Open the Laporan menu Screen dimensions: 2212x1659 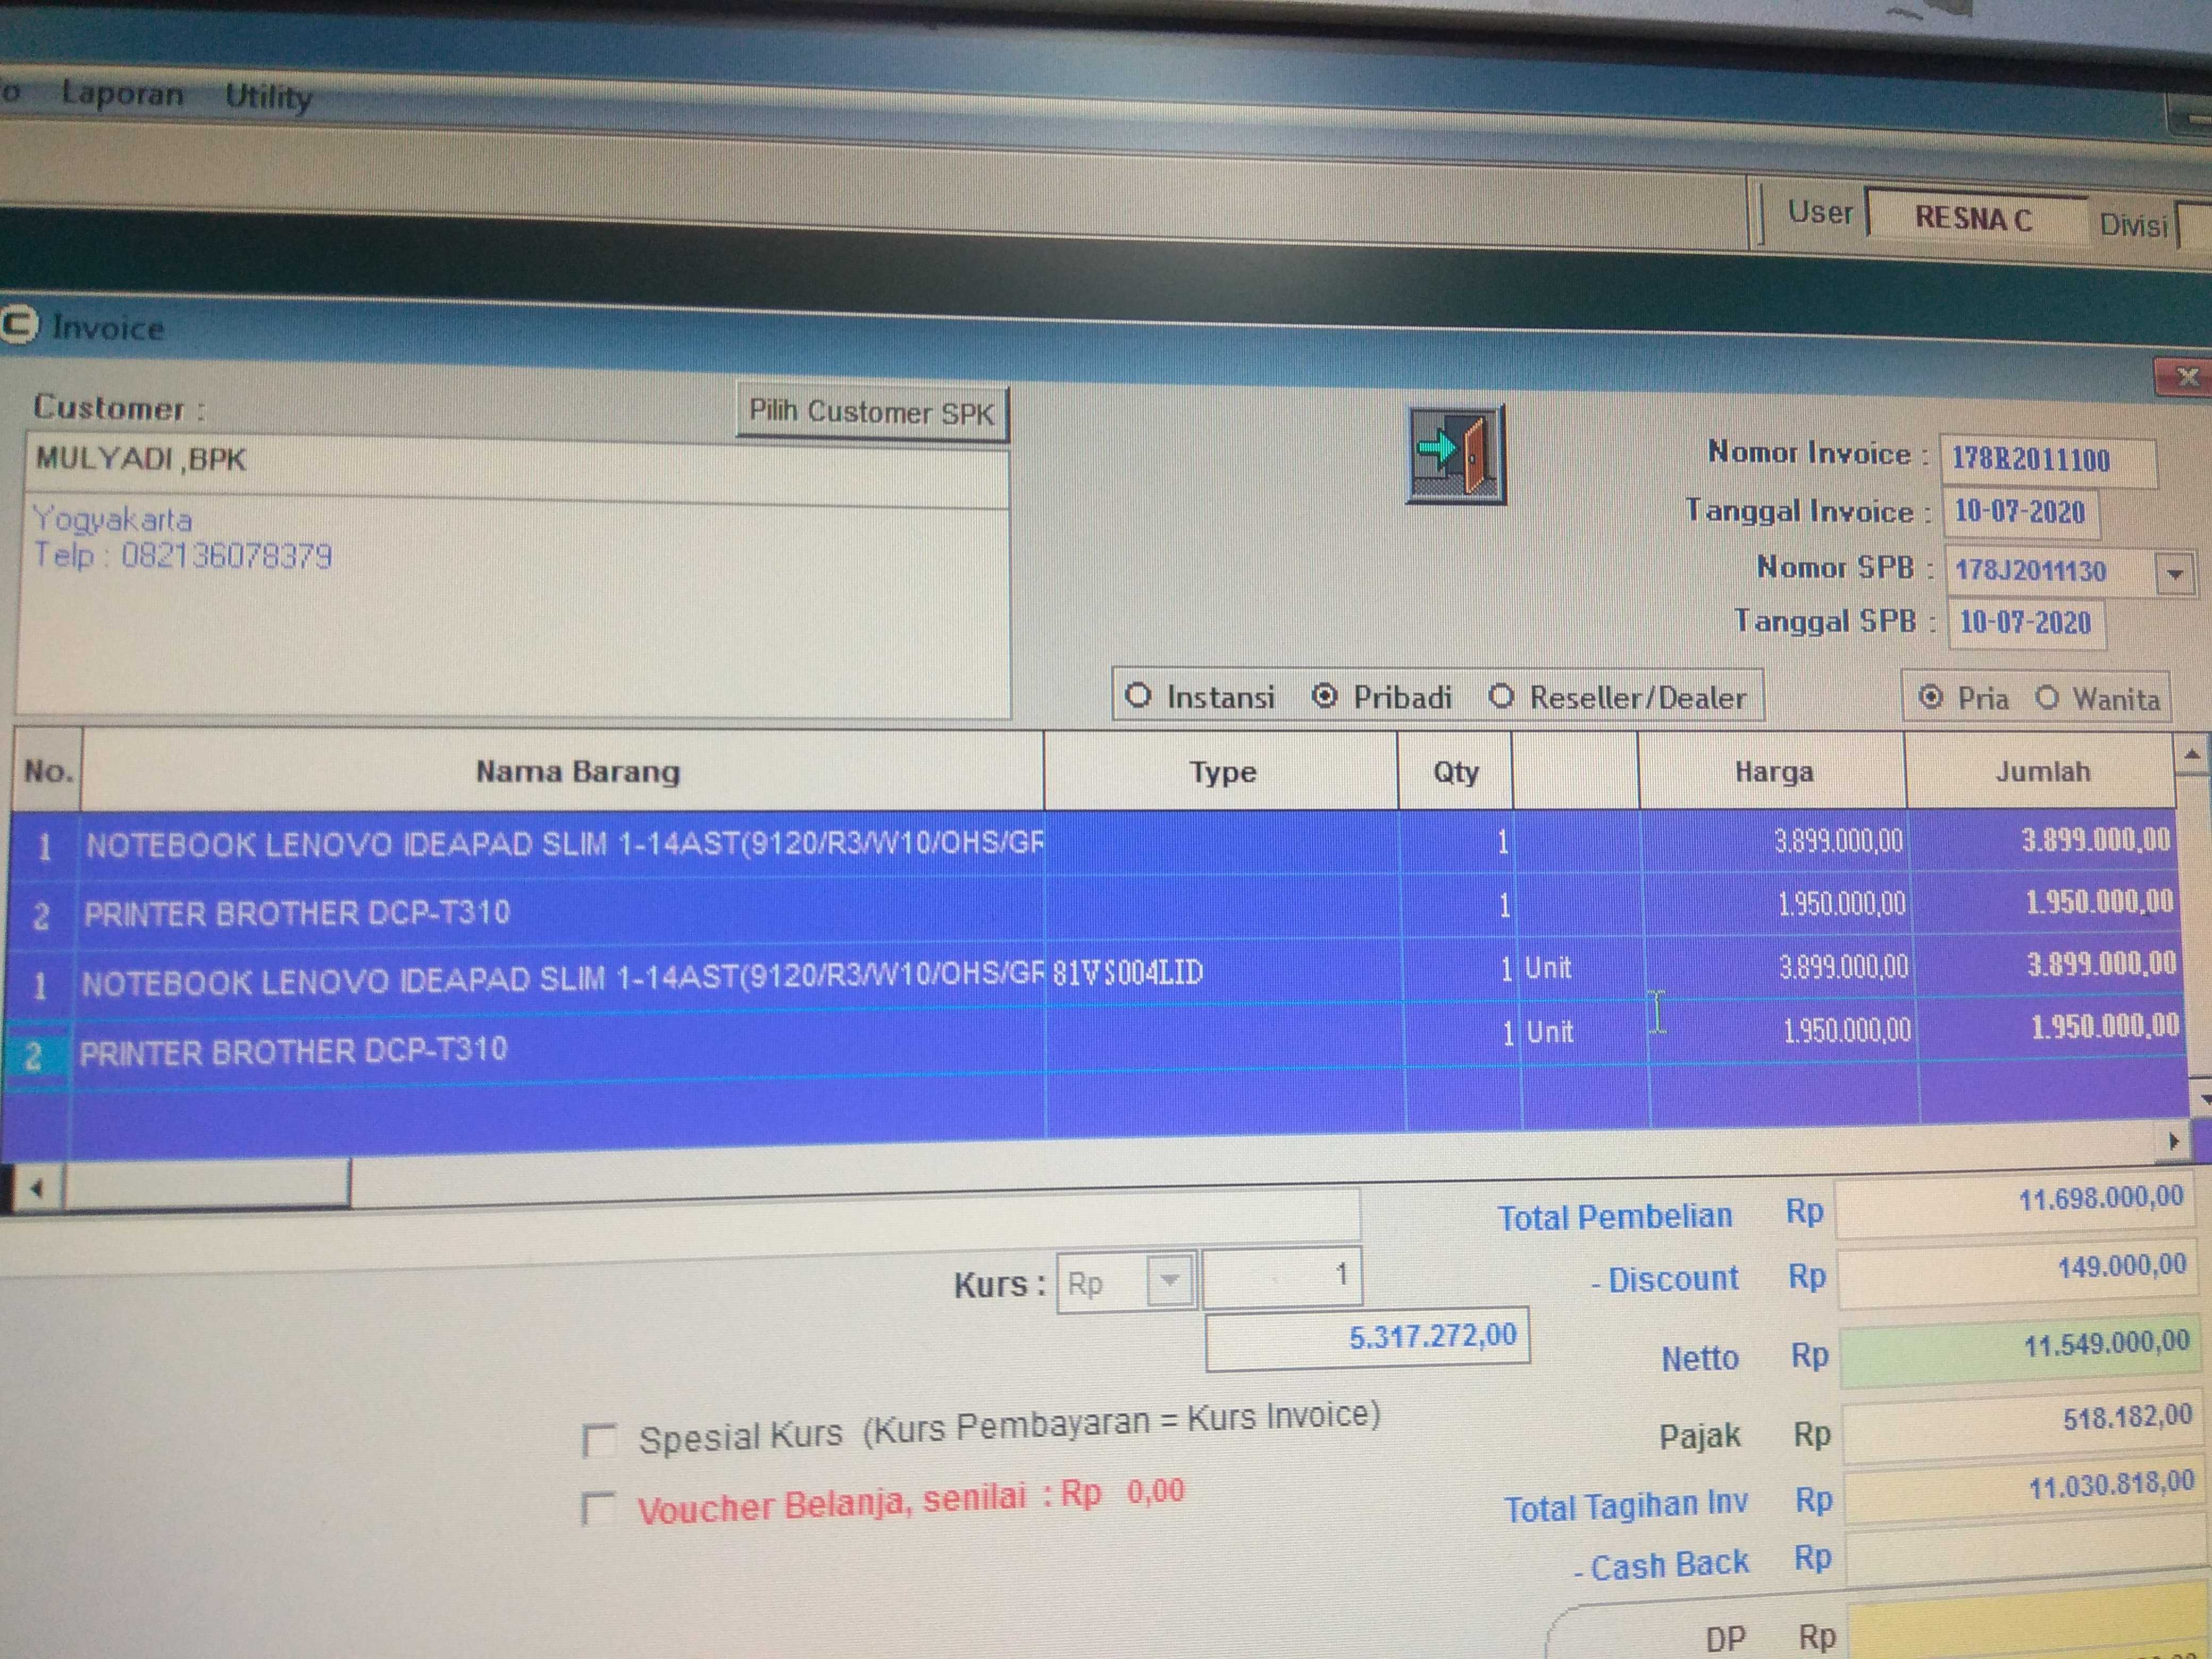coord(122,94)
